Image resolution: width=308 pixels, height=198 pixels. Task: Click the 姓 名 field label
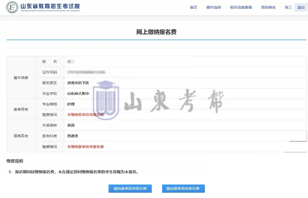click(50, 61)
